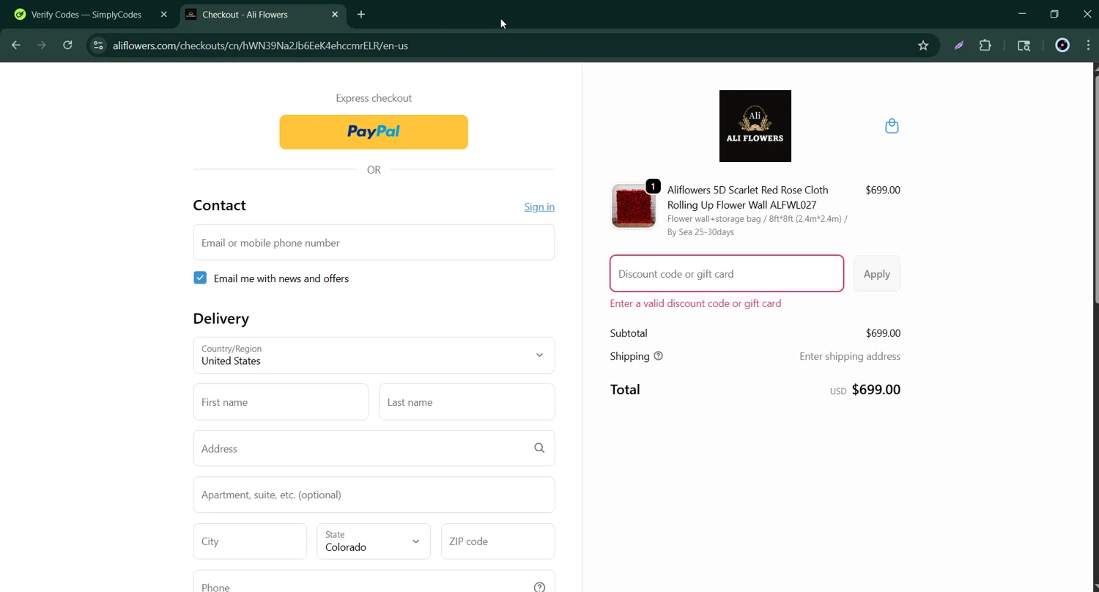Open the State dropdown showing Colorado
Viewport: 1099px width, 592px height.
[x=374, y=541]
